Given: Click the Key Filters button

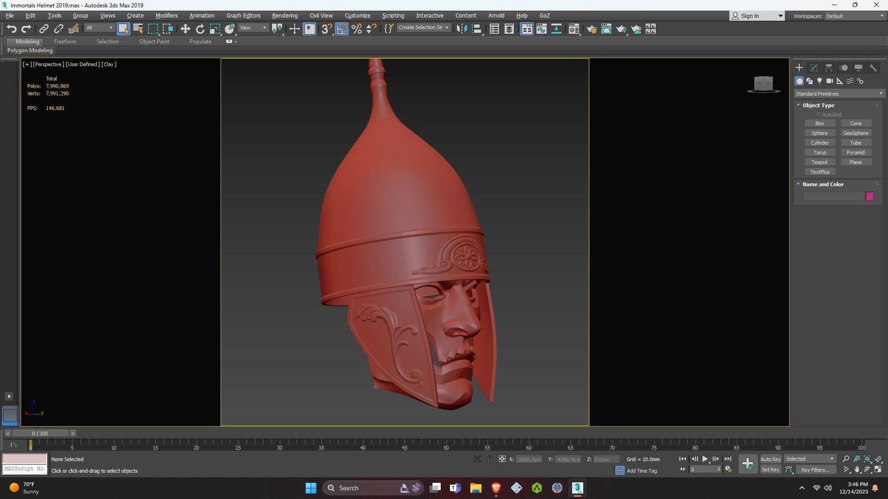Looking at the screenshot, I should point(815,470).
